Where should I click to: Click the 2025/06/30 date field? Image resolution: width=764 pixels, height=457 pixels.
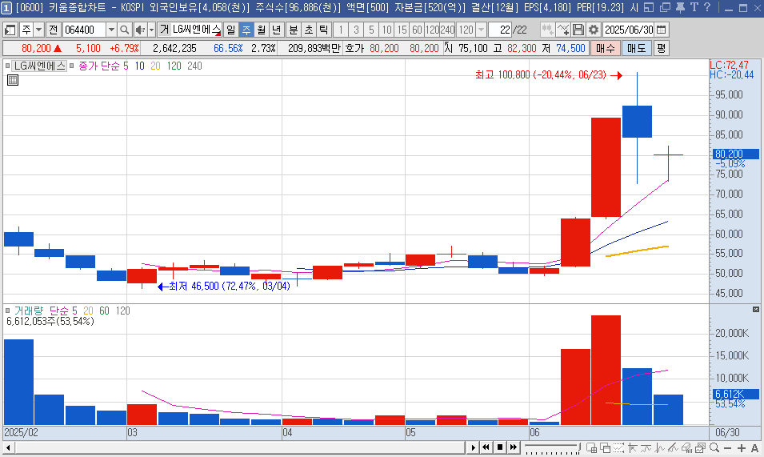click(x=629, y=30)
